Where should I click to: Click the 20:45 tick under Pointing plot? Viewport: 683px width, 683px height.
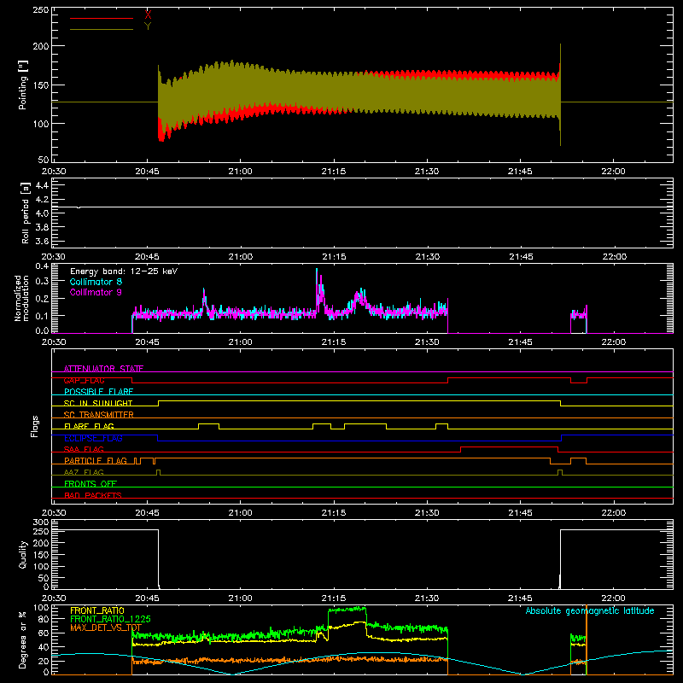(147, 172)
